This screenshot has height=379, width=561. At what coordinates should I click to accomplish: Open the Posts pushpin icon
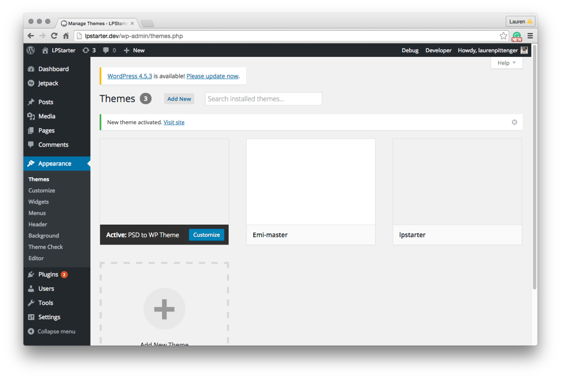tap(31, 102)
